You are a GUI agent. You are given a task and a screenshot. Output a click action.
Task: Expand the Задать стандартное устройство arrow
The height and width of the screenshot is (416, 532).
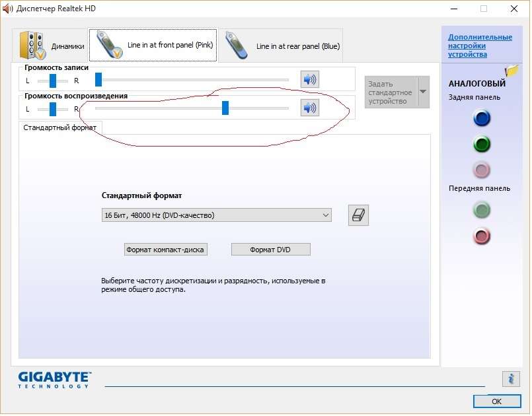423,92
